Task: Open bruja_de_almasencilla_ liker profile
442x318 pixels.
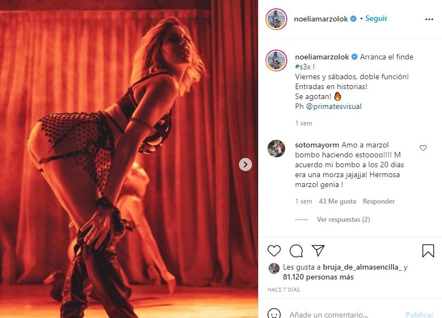Action: 363,267
